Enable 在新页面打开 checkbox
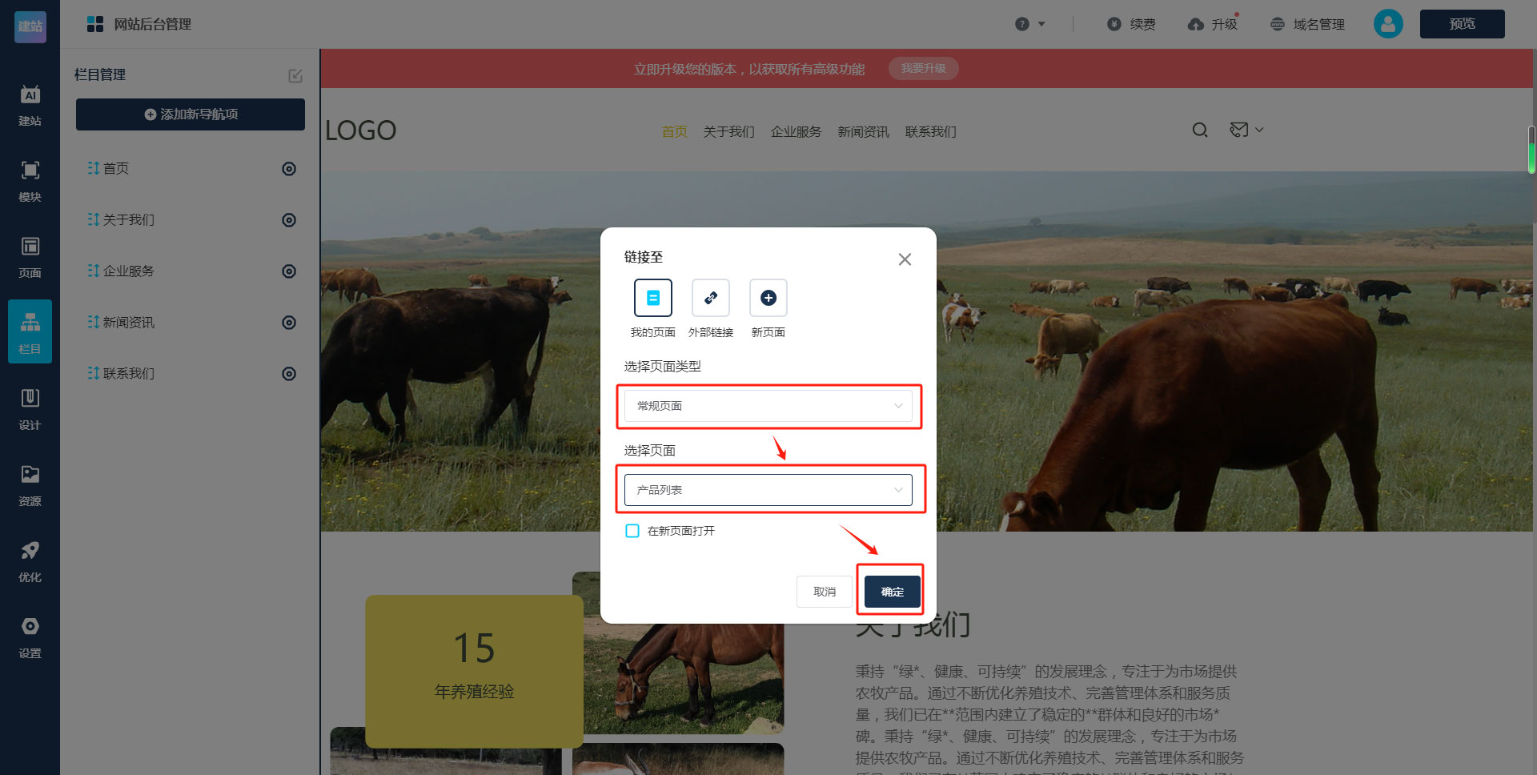The image size is (1537, 775). point(632,531)
